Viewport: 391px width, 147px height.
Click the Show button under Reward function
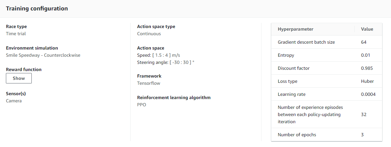coord(19,78)
